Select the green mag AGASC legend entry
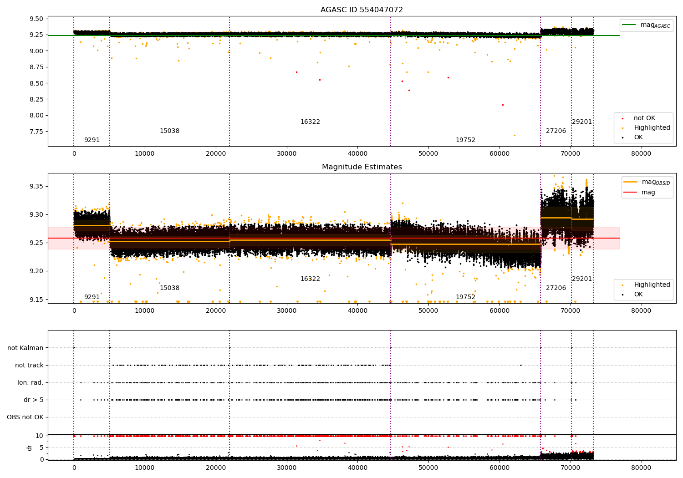 click(646, 25)
